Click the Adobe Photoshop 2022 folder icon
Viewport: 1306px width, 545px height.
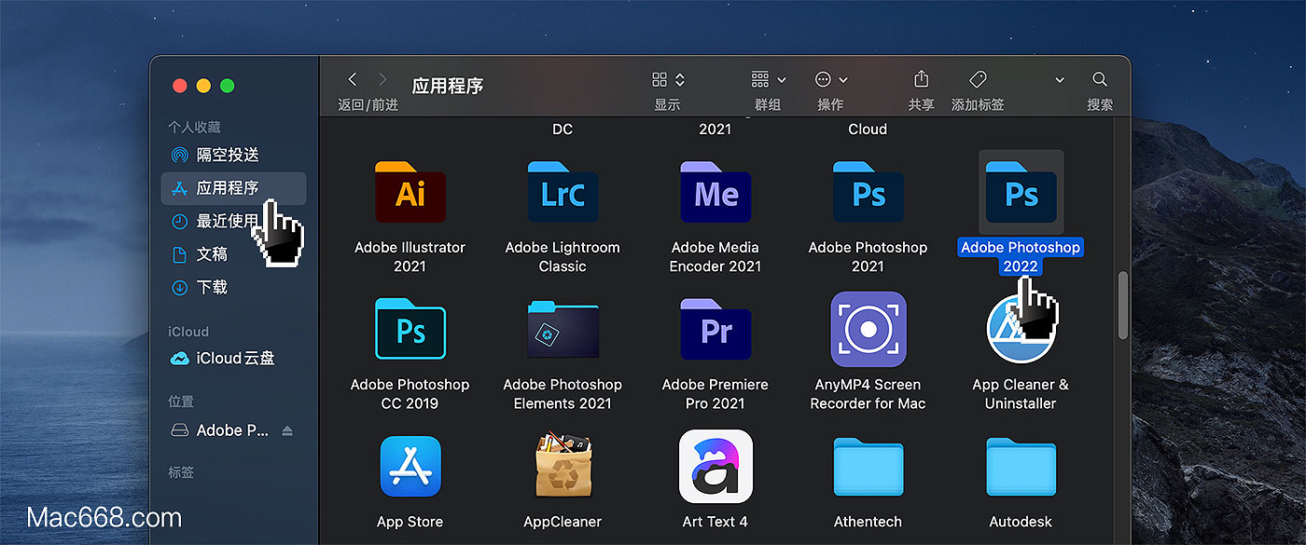pos(1021,192)
